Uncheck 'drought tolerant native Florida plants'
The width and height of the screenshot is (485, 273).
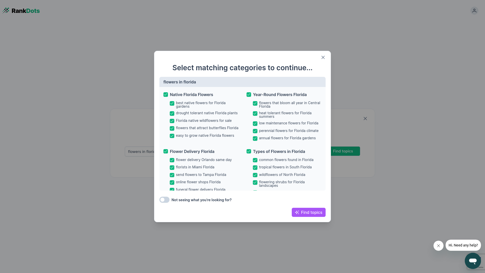[x=172, y=113]
